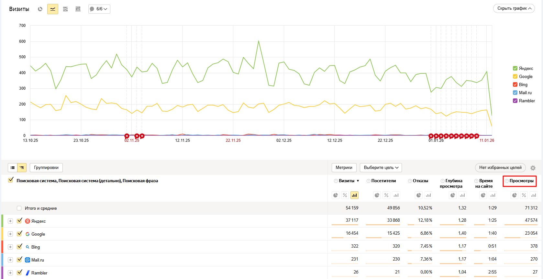Open the 6/6 chart annotations dropdown
543x279 pixels.
coord(99,9)
